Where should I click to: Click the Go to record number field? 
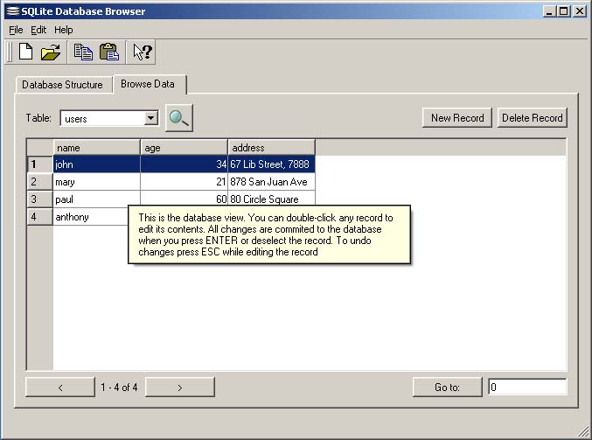click(x=527, y=388)
